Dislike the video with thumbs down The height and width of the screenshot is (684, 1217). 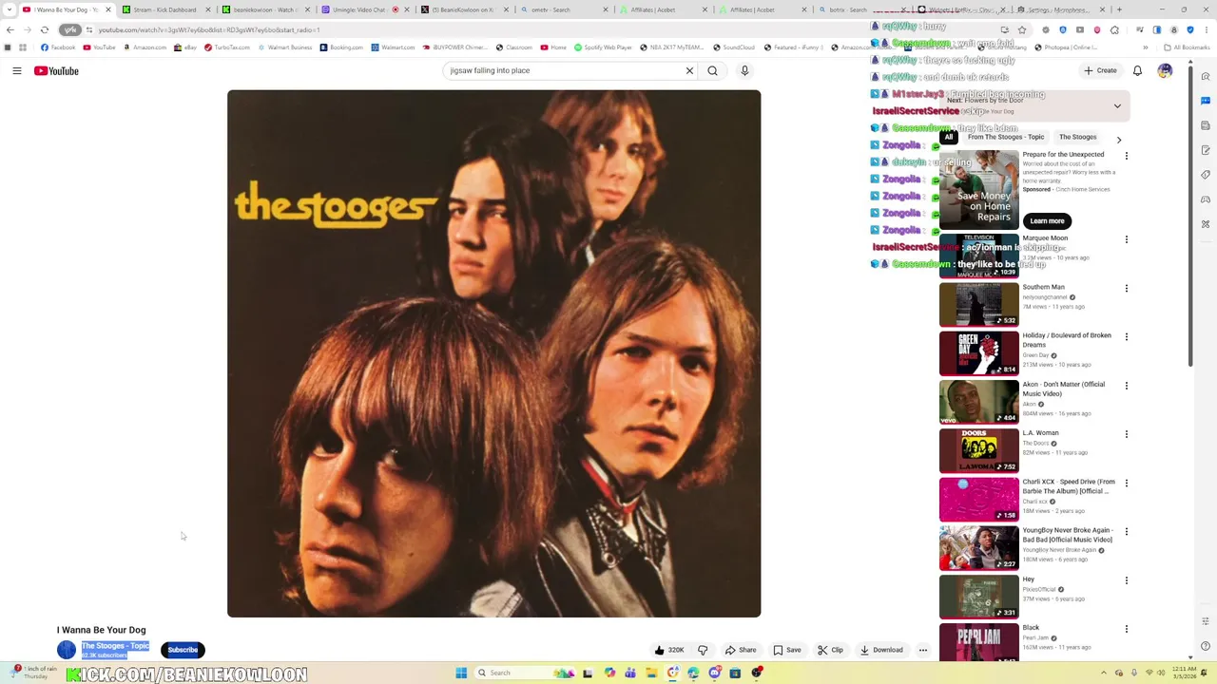pyautogui.click(x=703, y=650)
